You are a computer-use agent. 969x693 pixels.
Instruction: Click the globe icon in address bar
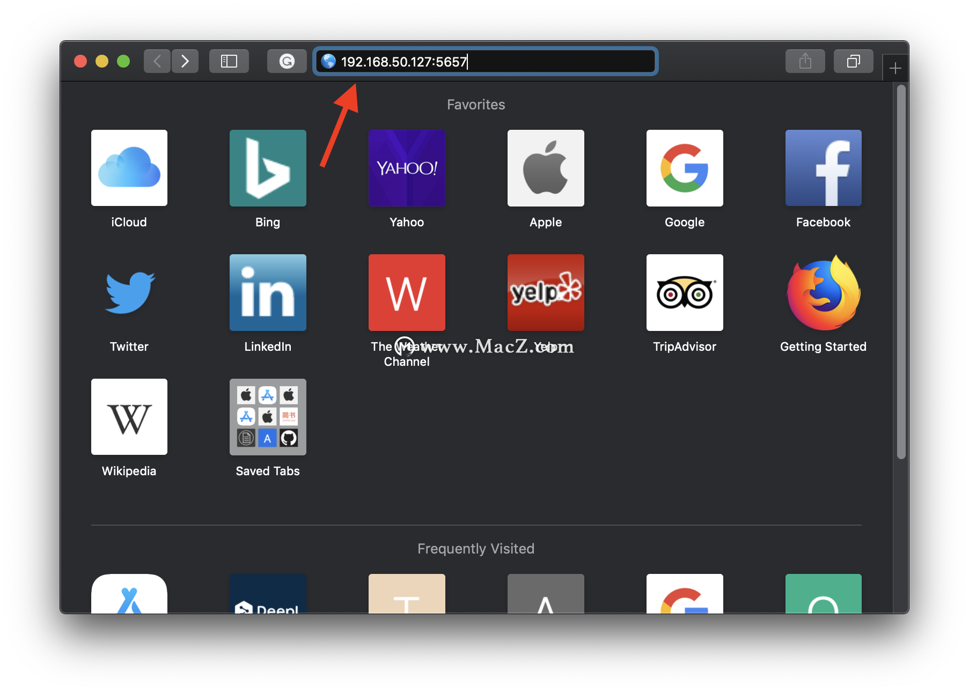pos(328,61)
